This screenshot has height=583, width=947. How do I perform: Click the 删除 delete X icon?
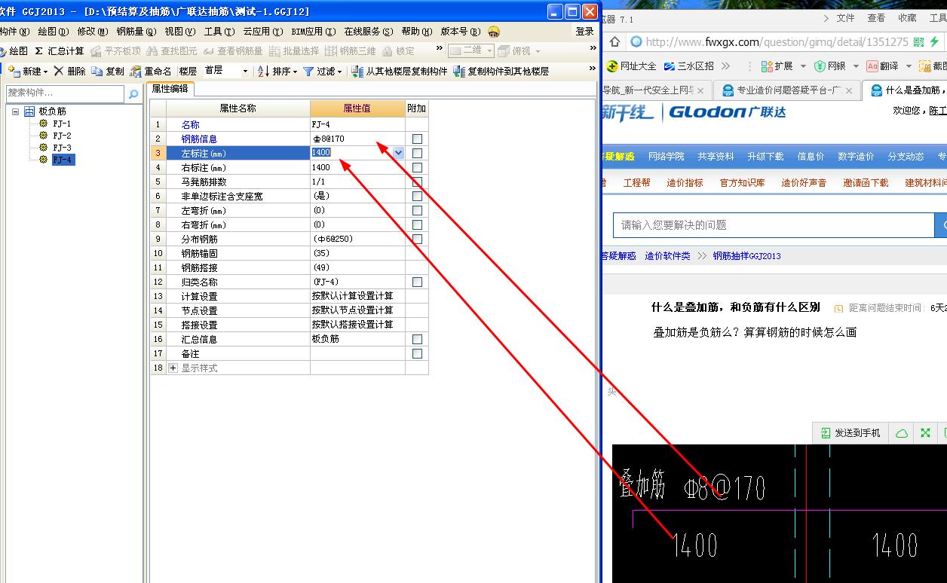[x=58, y=71]
